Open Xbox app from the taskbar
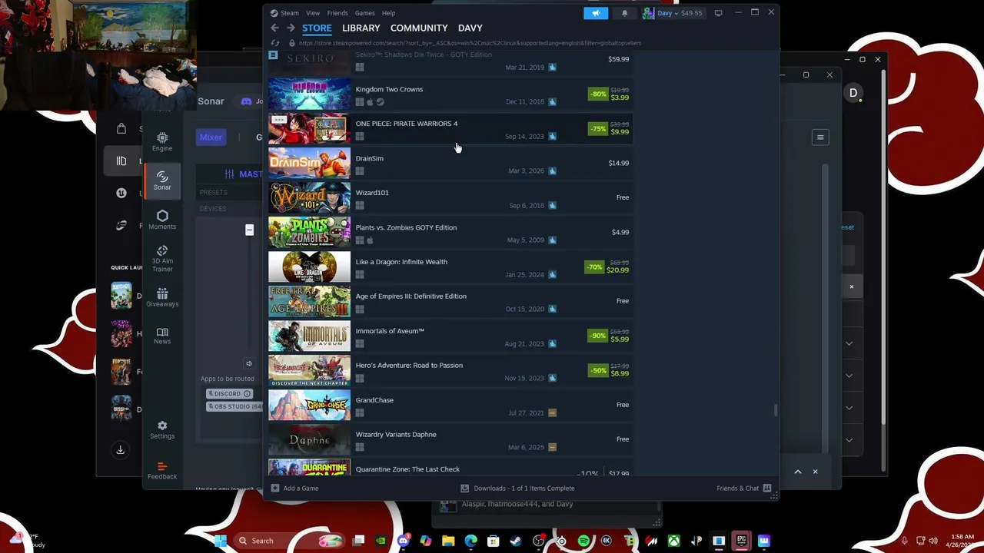984x553 pixels. (673, 541)
